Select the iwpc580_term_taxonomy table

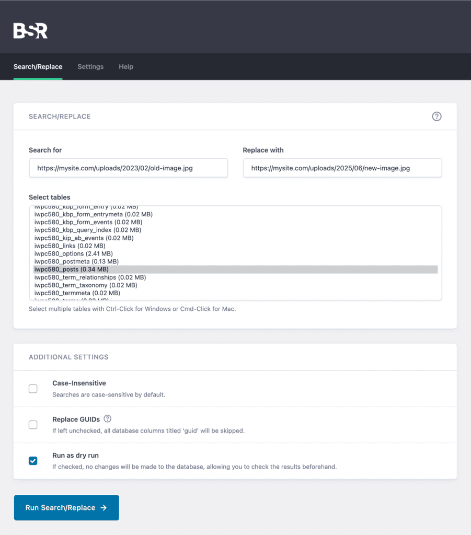86,285
